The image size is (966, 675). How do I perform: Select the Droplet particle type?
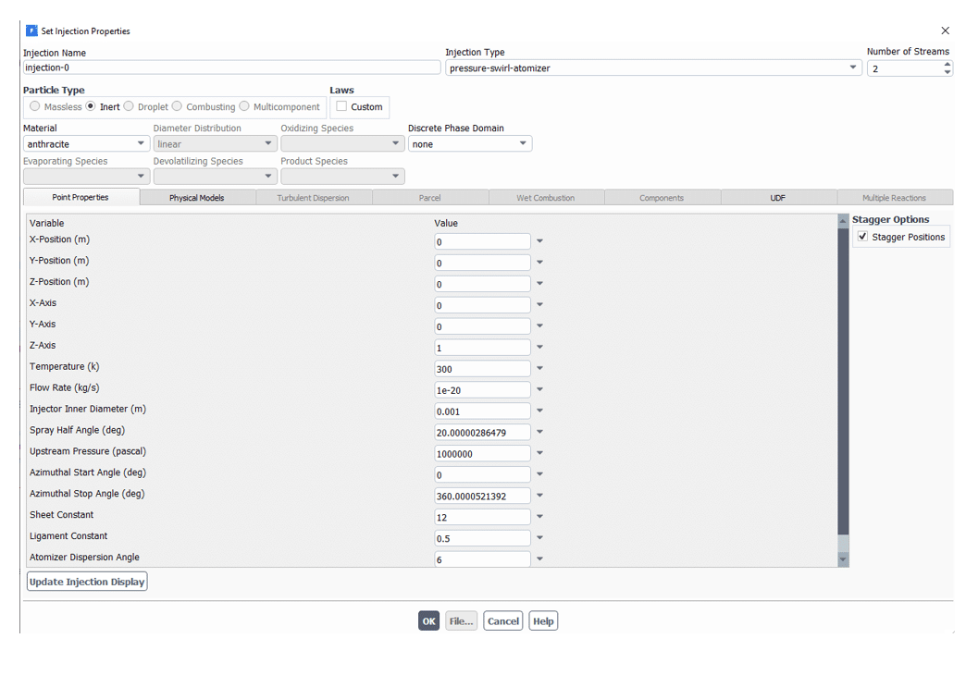point(129,106)
